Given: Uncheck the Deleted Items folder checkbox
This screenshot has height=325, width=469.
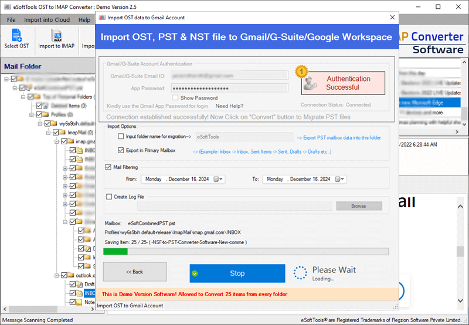Looking at the screenshot, I should tap(39, 106).
